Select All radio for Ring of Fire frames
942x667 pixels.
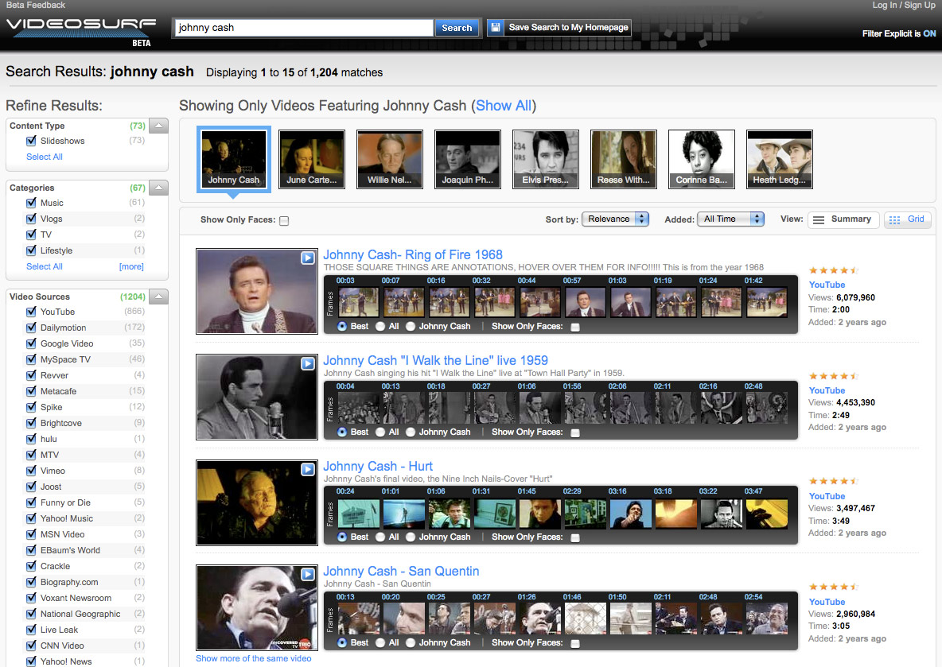380,327
